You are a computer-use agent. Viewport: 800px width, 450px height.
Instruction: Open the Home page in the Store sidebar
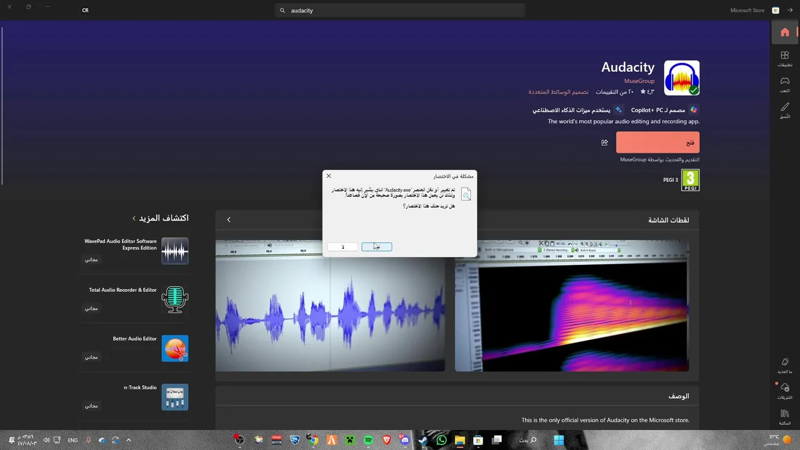(785, 32)
